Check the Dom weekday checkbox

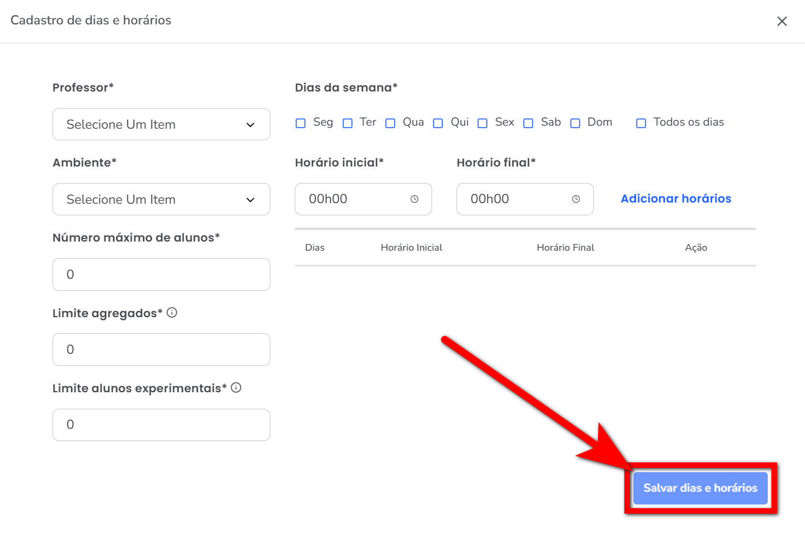click(x=575, y=123)
